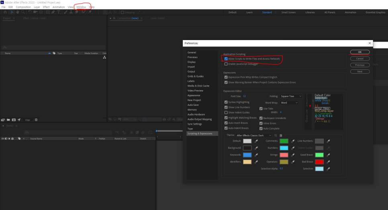Viewport: 388px width, 210px height.
Task: Select the Home icon in toolbar
Action: tap(5, 12)
